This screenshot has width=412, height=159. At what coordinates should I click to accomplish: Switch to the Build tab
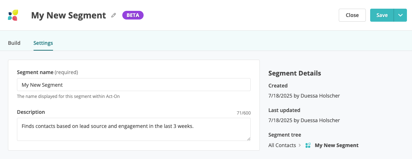click(14, 43)
